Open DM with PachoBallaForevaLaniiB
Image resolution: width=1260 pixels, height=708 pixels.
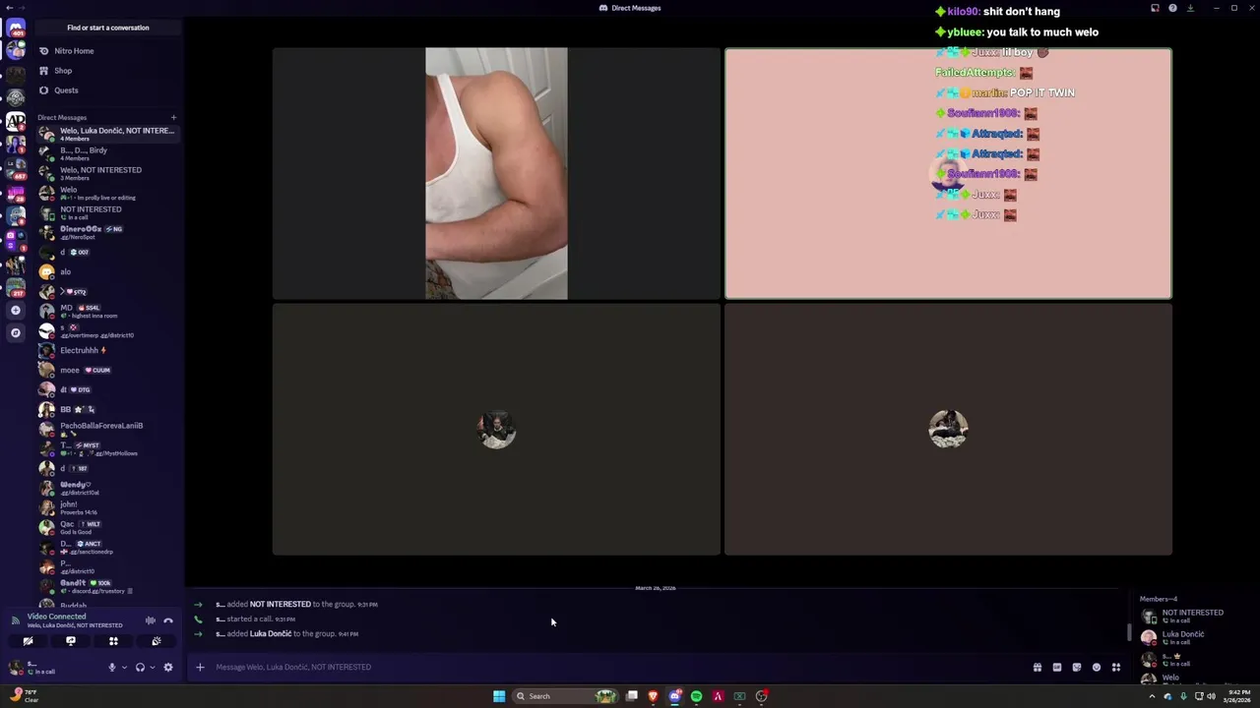click(108, 429)
